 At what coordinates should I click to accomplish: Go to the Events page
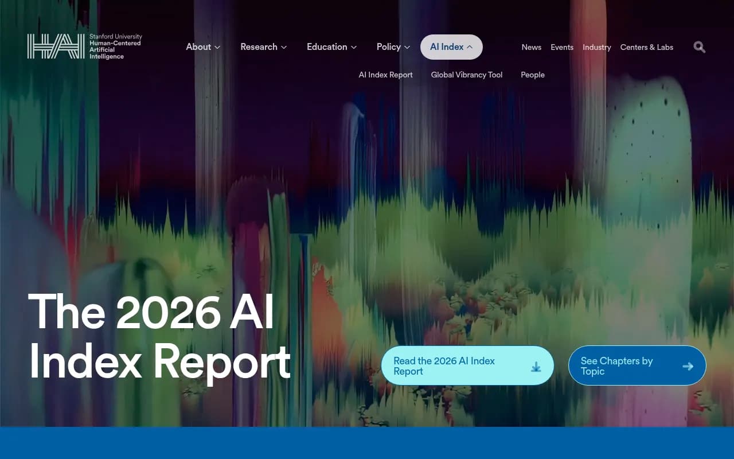562,47
